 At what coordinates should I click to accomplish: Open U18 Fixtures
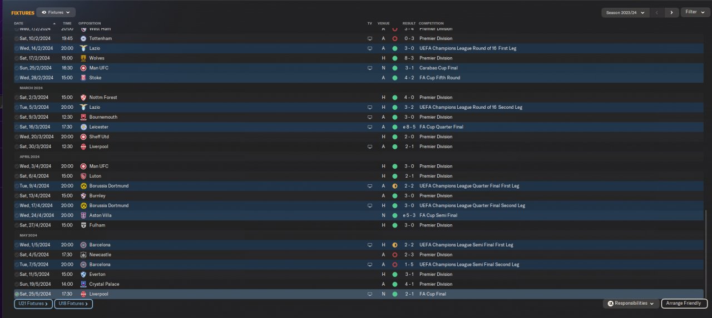click(x=73, y=304)
